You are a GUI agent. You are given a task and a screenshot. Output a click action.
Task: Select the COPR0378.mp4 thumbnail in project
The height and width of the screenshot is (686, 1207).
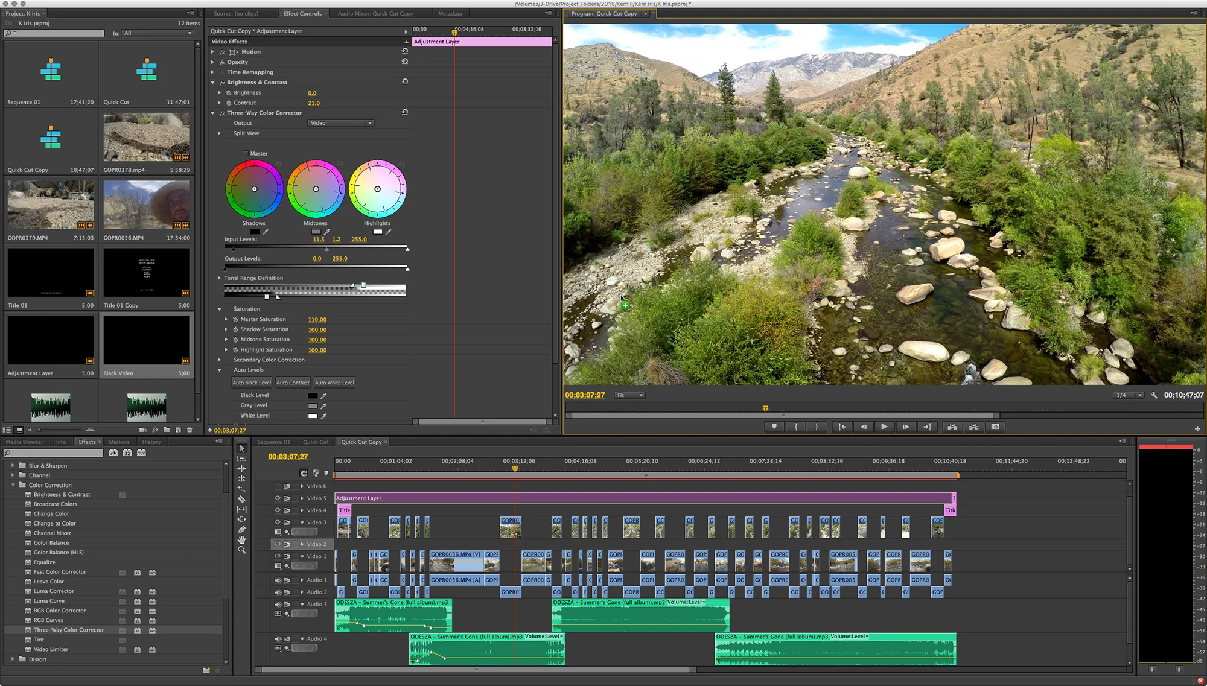(x=147, y=138)
